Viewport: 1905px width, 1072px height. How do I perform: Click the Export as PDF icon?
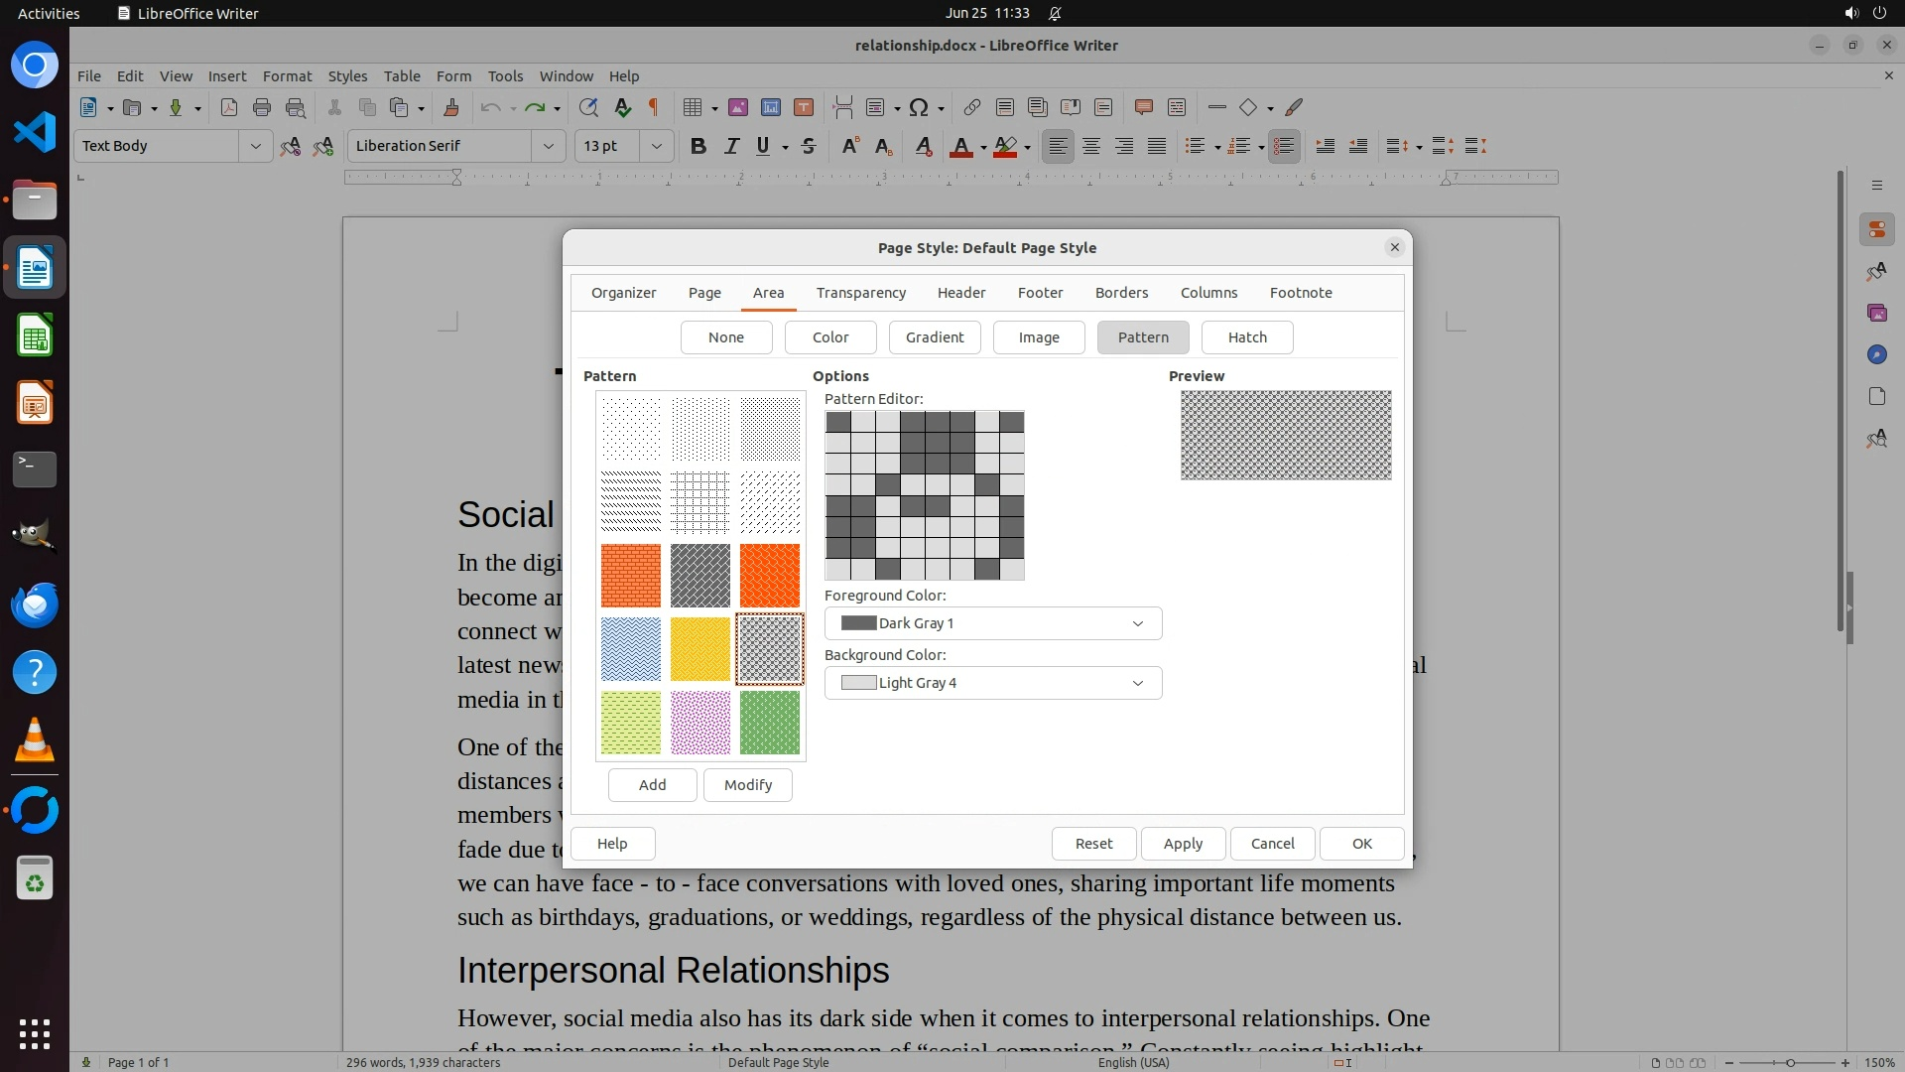point(229,107)
